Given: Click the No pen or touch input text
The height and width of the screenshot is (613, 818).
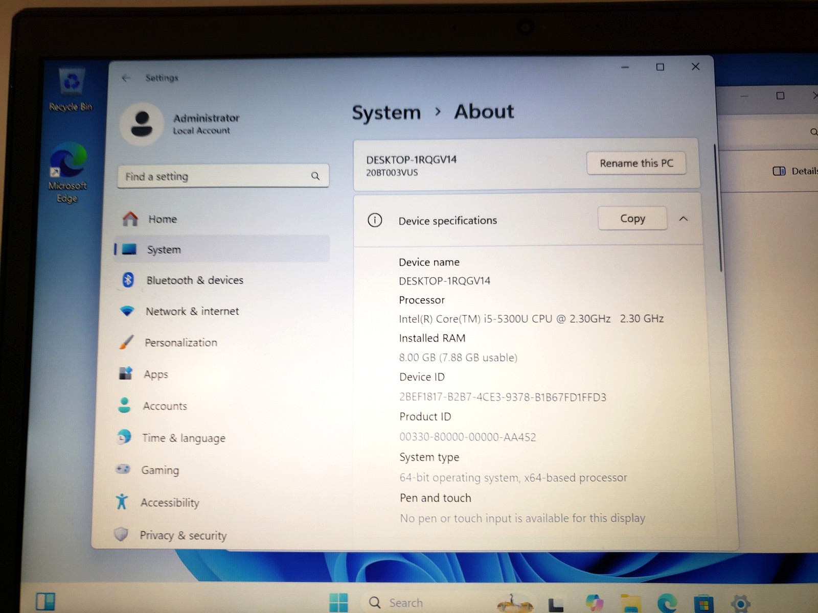Looking at the screenshot, I should [x=522, y=518].
